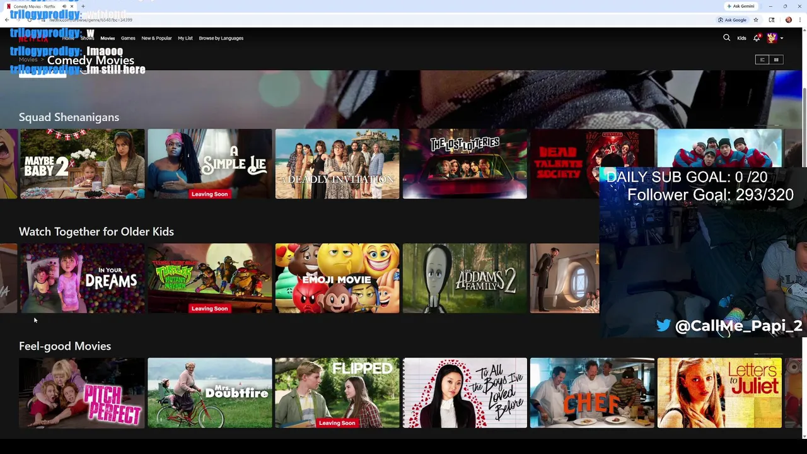Image resolution: width=807 pixels, height=454 pixels.
Task: Open The Lost Lotteries thumbnail
Action: 465,164
